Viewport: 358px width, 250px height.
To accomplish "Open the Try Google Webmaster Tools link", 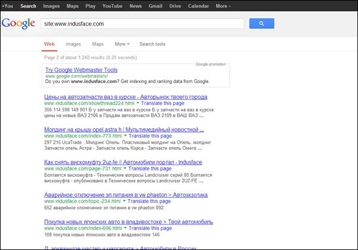I will coord(81,70).
